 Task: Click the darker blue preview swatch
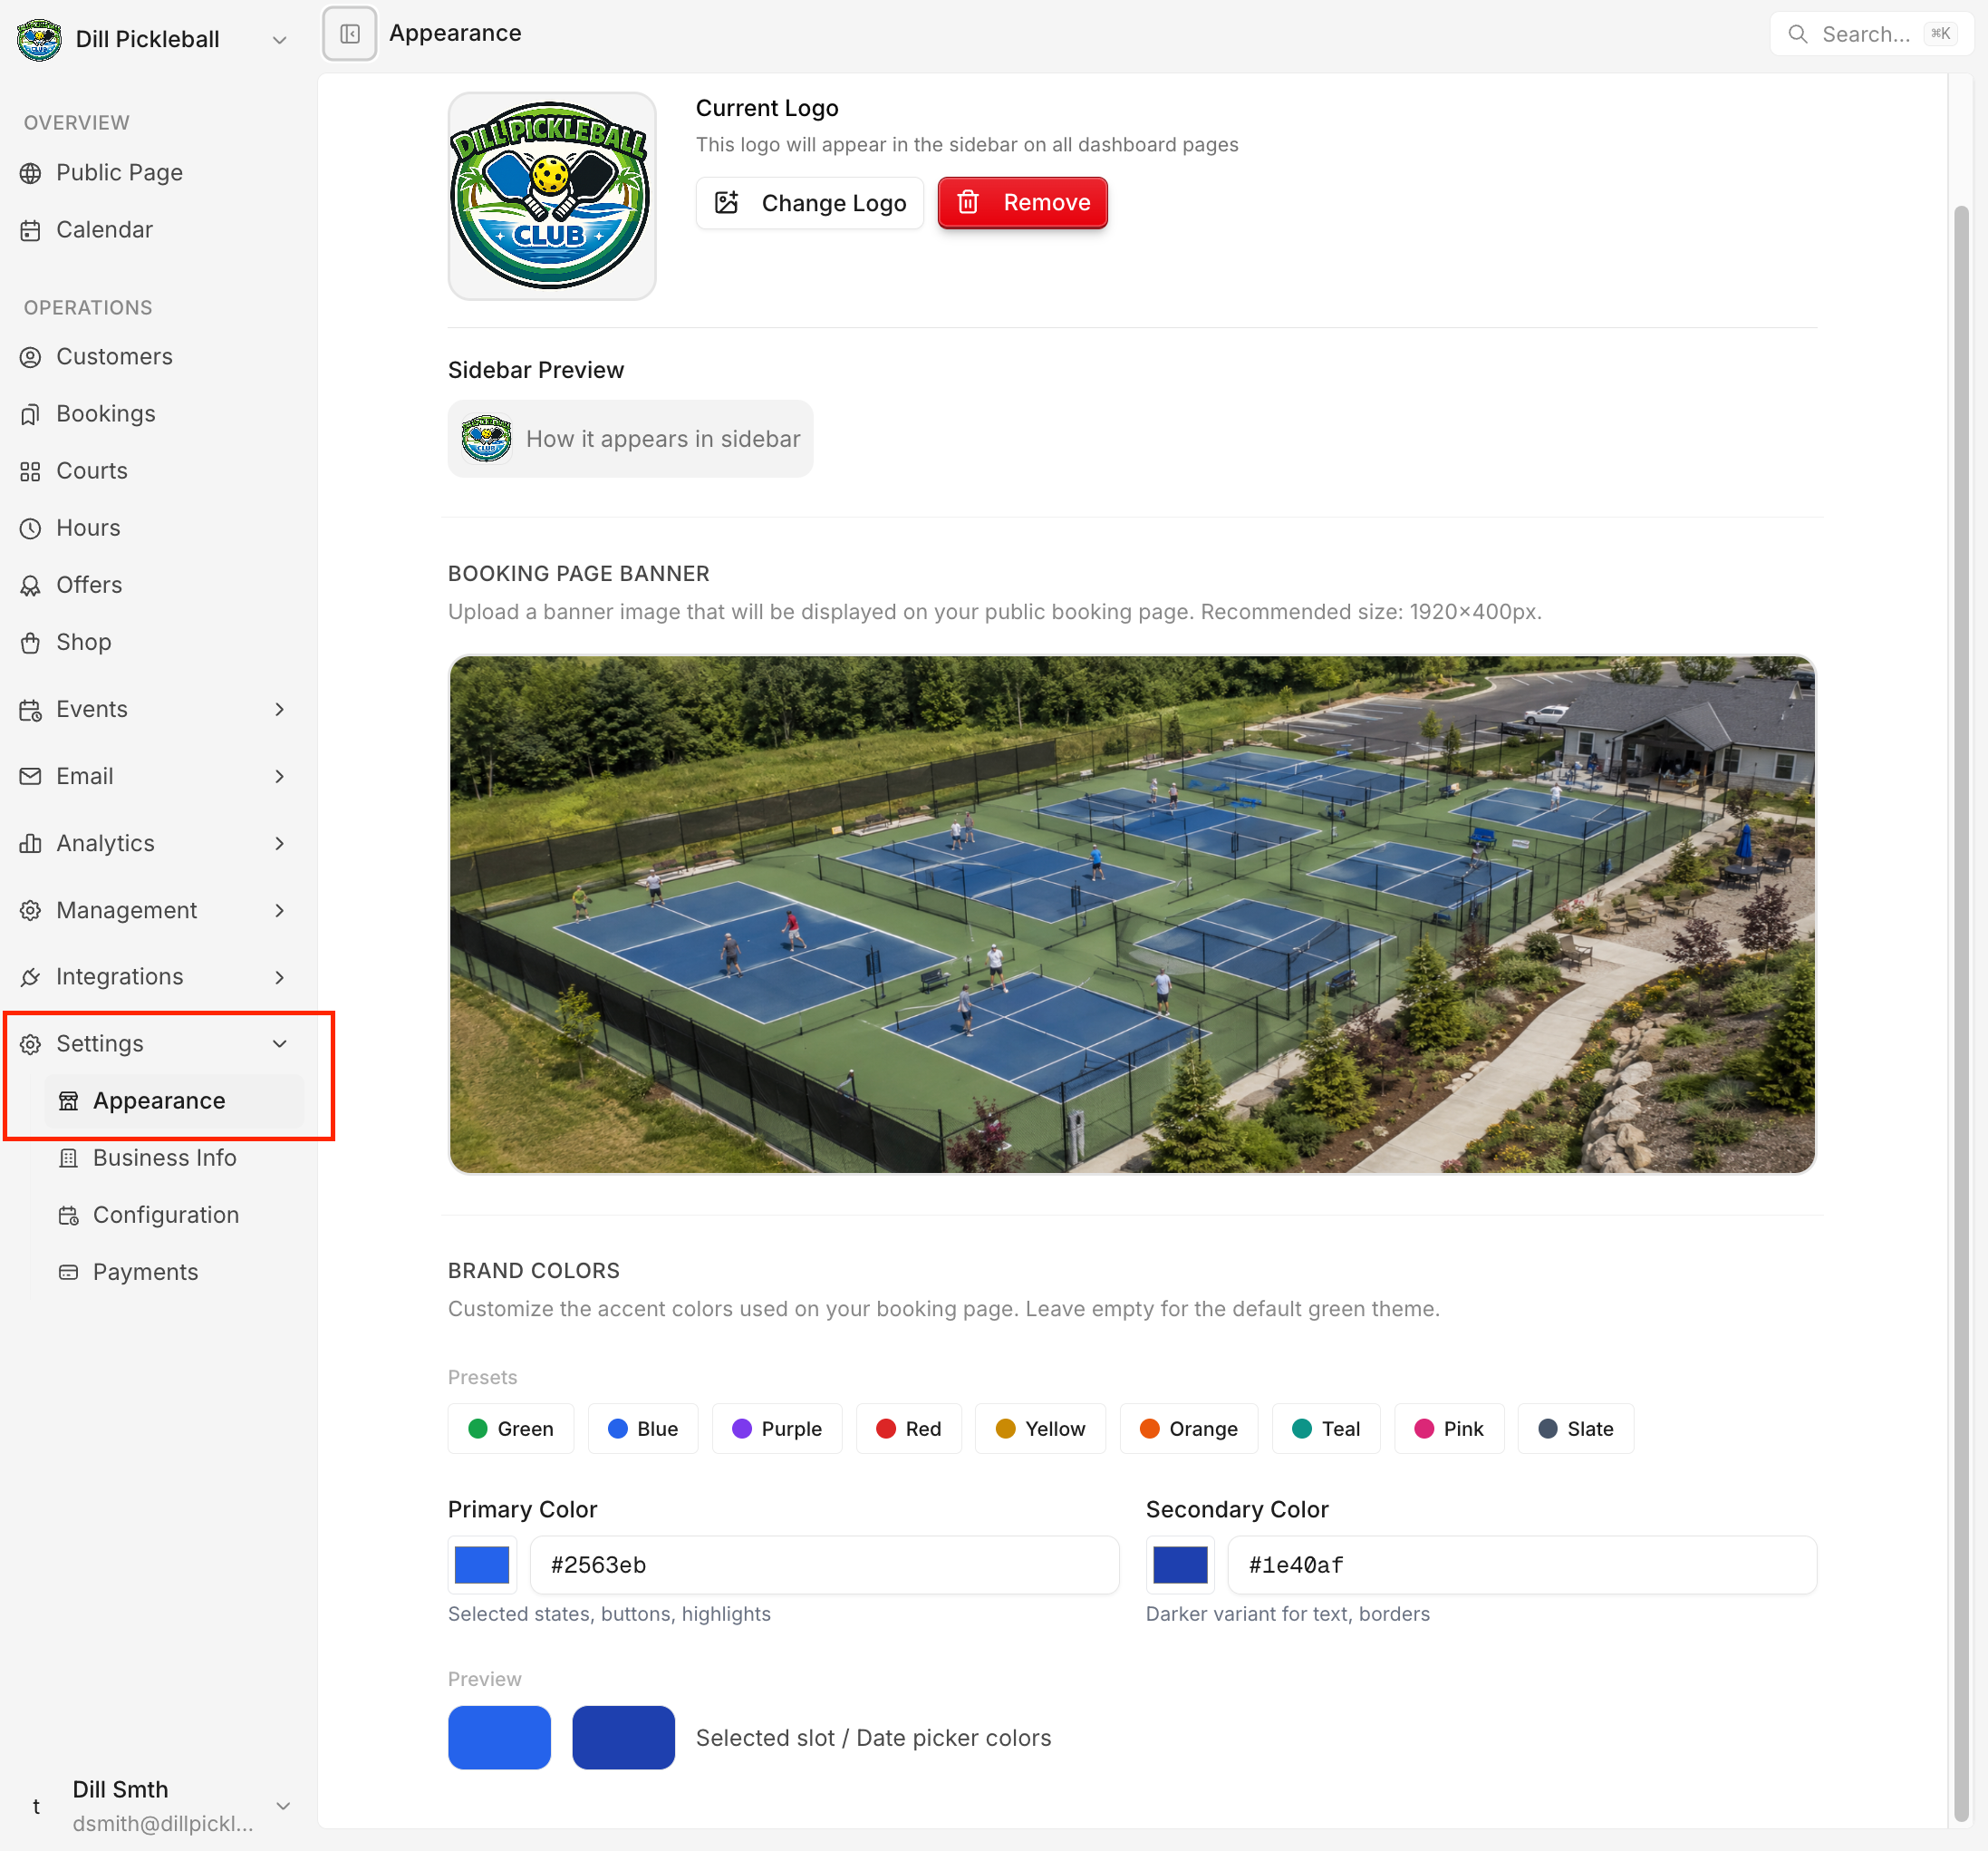623,1738
